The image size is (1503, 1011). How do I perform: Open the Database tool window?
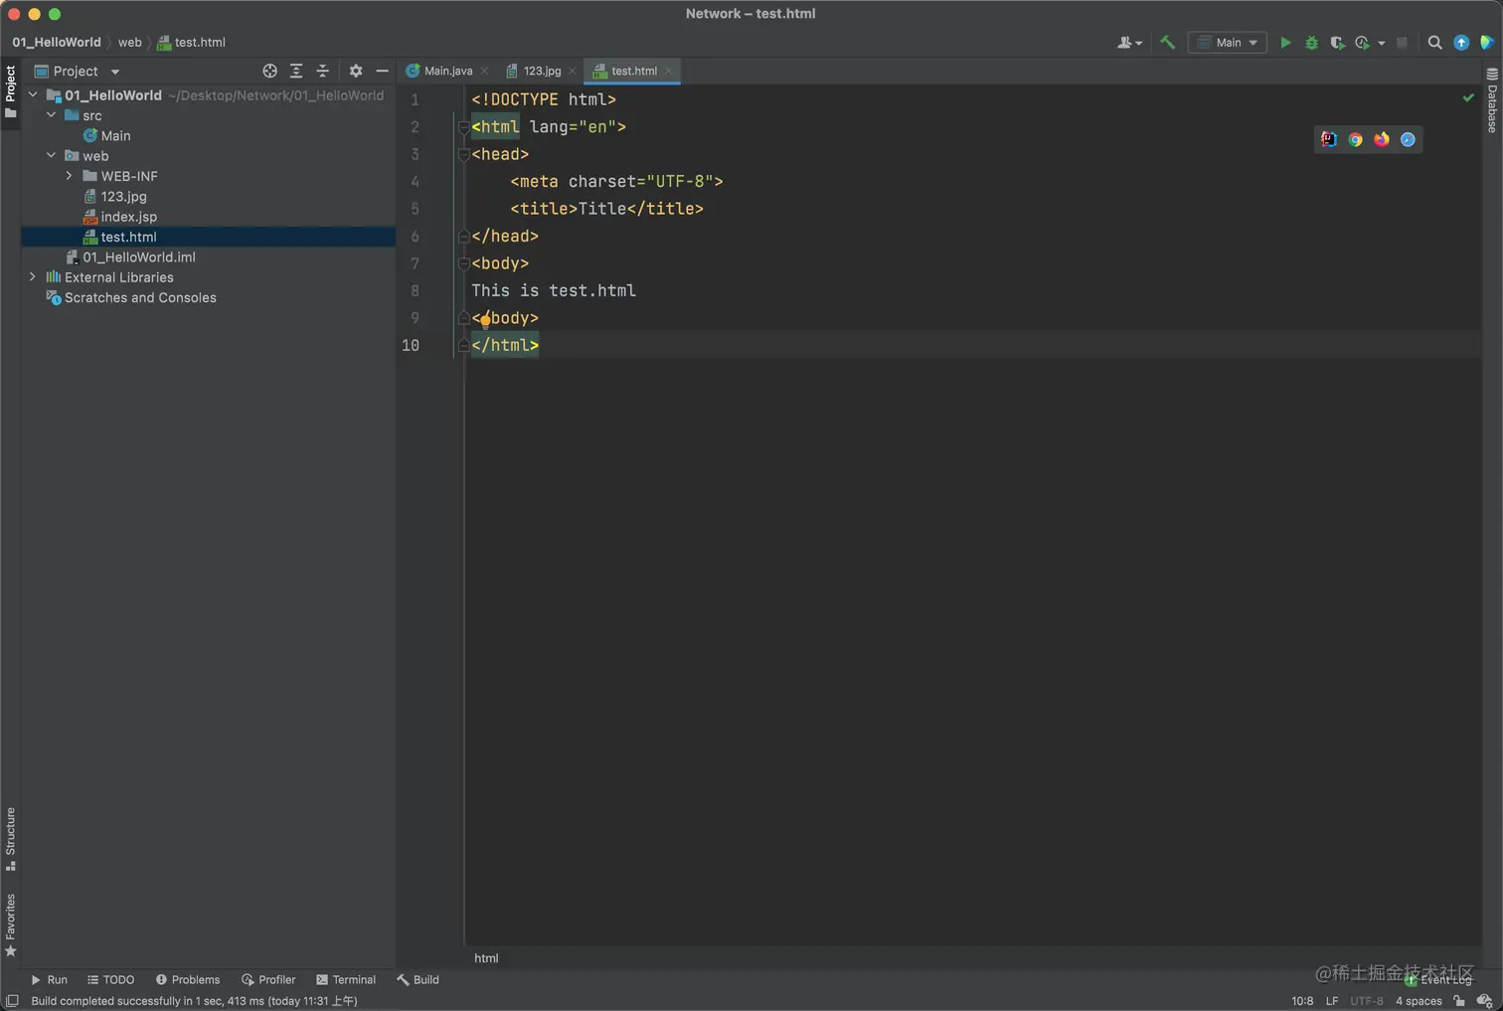click(x=1492, y=100)
